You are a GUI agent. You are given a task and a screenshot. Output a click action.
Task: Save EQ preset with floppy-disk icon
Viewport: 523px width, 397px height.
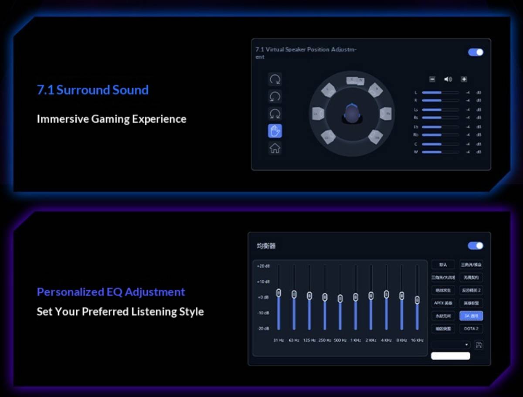[479, 345]
